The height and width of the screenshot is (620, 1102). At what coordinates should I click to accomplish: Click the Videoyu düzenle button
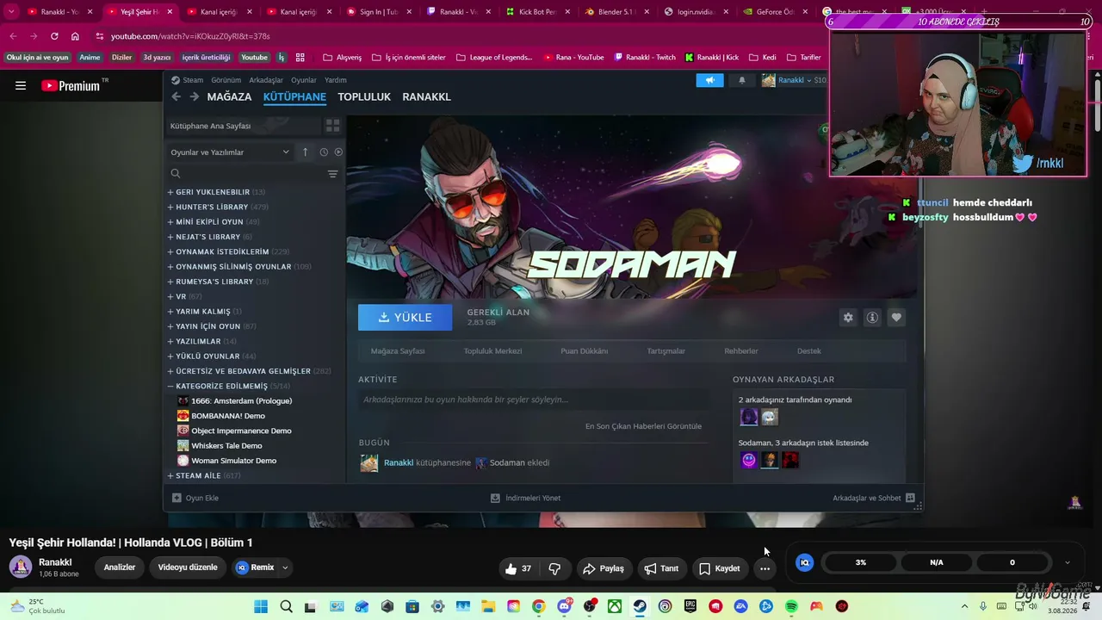pos(188,567)
